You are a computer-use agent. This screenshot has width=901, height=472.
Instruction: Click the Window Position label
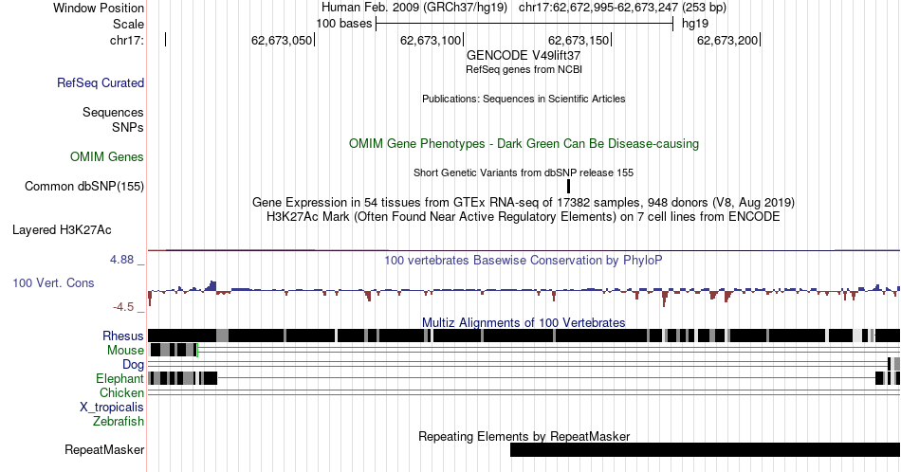coord(99,8)
